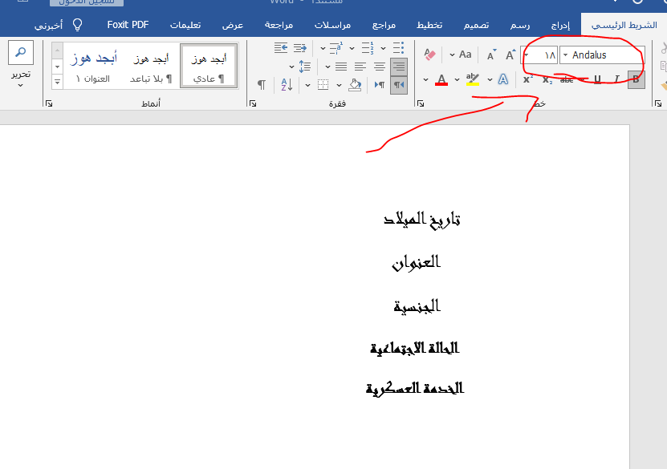The width and height of the screenshot is (667, 469).
Task: Toggle Strikethrough formatting
Action: click(567, 79)
